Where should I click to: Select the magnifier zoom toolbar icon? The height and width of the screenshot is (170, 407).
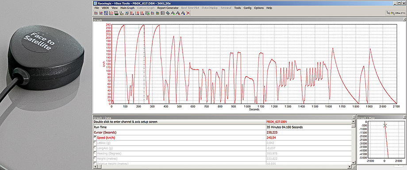106,13
